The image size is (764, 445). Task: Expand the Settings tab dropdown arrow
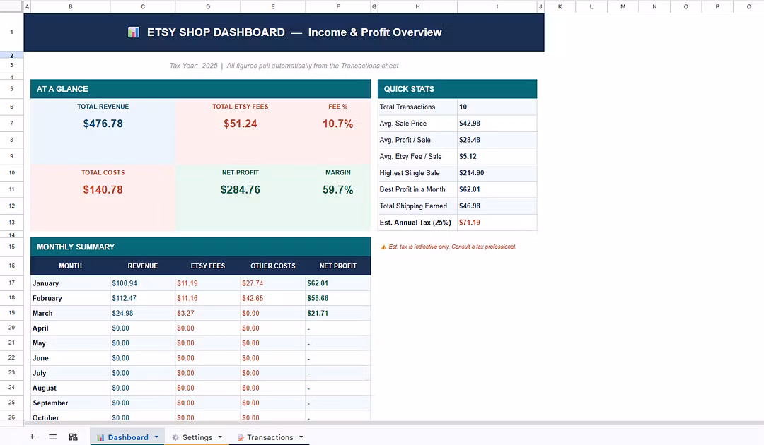tap(220, 437)
